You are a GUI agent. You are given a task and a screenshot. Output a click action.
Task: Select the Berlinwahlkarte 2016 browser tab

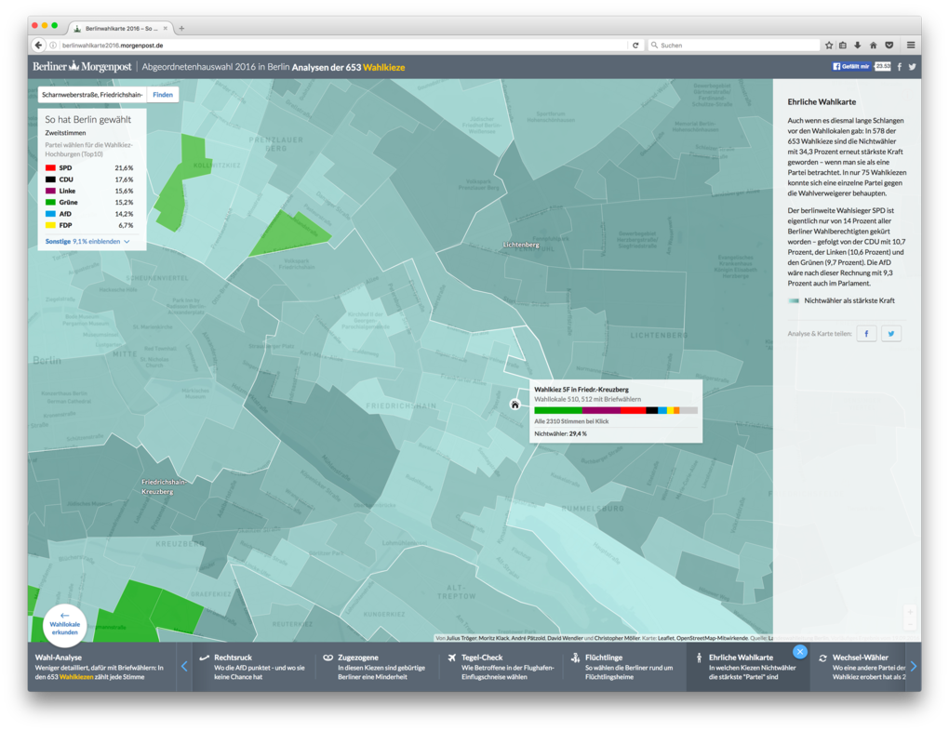pos(116,28)
